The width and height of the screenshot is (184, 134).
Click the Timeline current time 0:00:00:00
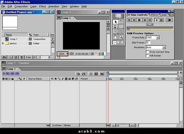pyautogui.click(x=11, y=73)
